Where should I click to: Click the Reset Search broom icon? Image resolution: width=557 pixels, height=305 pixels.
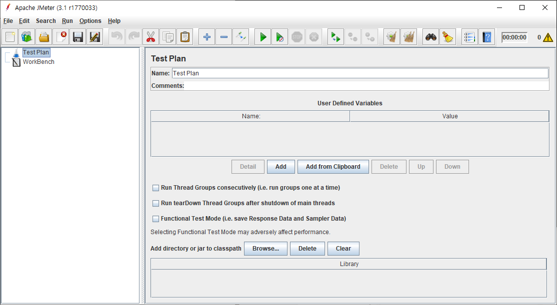(x=448, y=37)
